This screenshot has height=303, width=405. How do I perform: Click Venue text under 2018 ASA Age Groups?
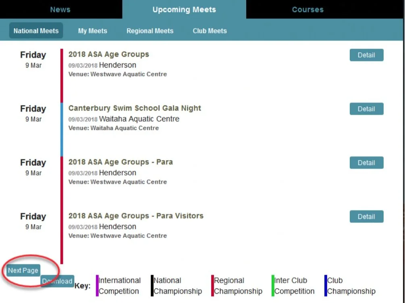tap(118, 74)
